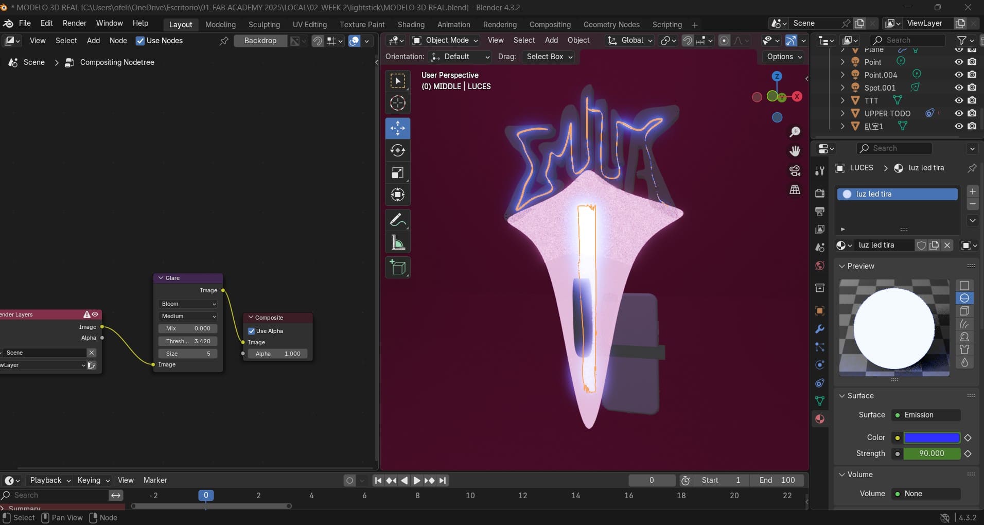Image resolution: width=984 pixels, height=525 pixels.
Task: Open the File menu
Action: 25,23
